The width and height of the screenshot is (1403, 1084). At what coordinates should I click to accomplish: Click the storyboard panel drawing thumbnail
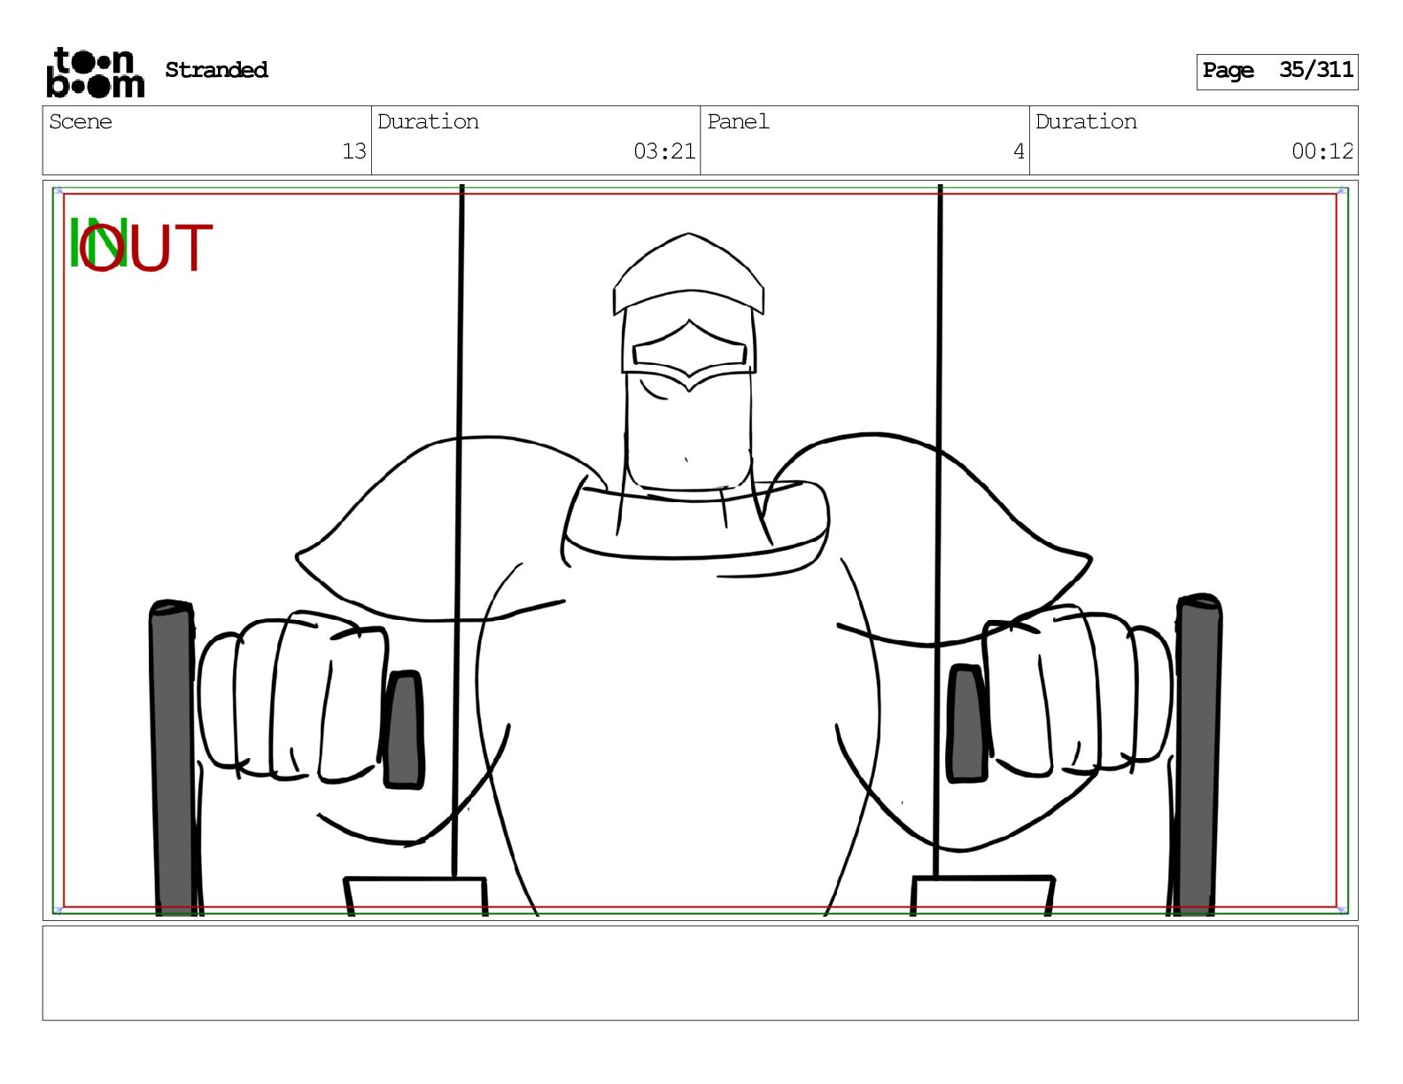(700, 550)
